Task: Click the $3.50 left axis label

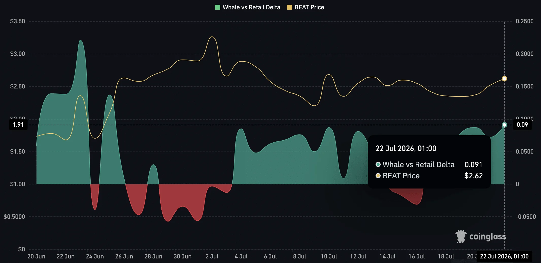Action: pyautogui.click(x=18, y=21)
